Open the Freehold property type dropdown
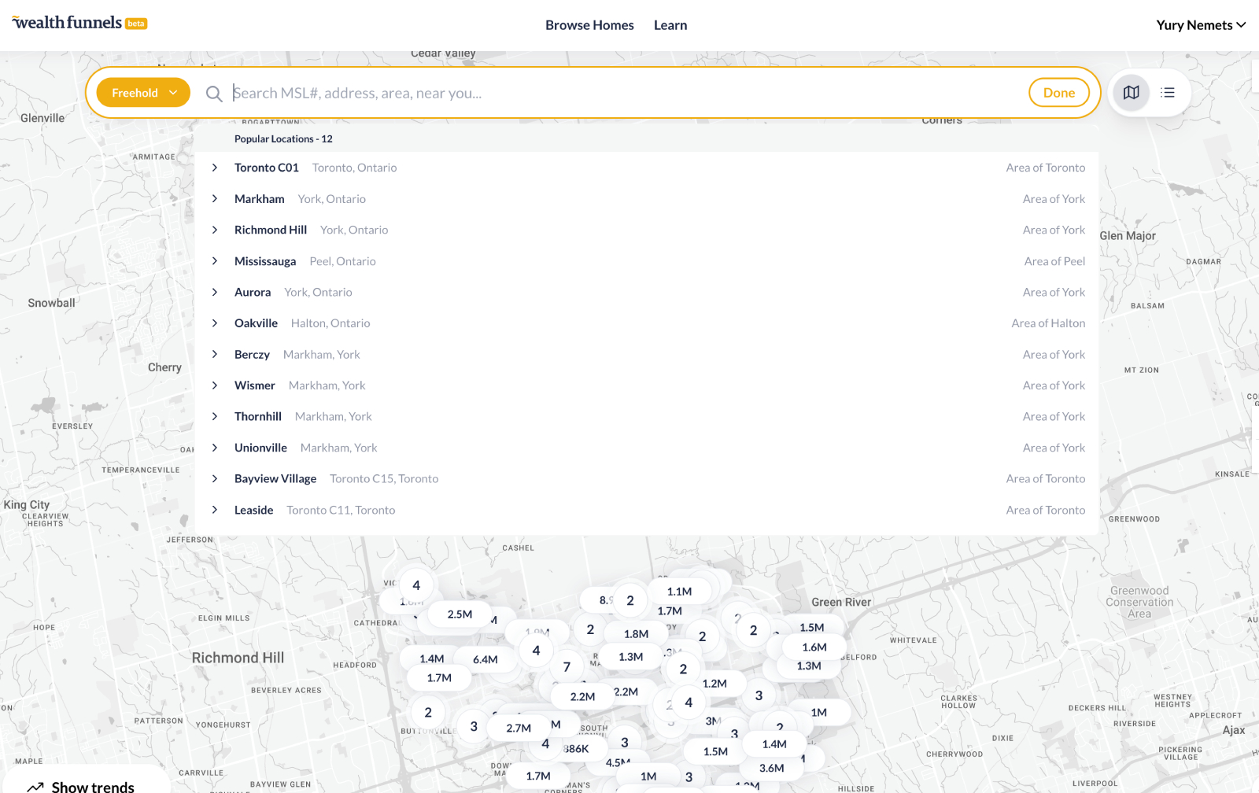Viewport: 1259px width, 793px height. point(143,93)
